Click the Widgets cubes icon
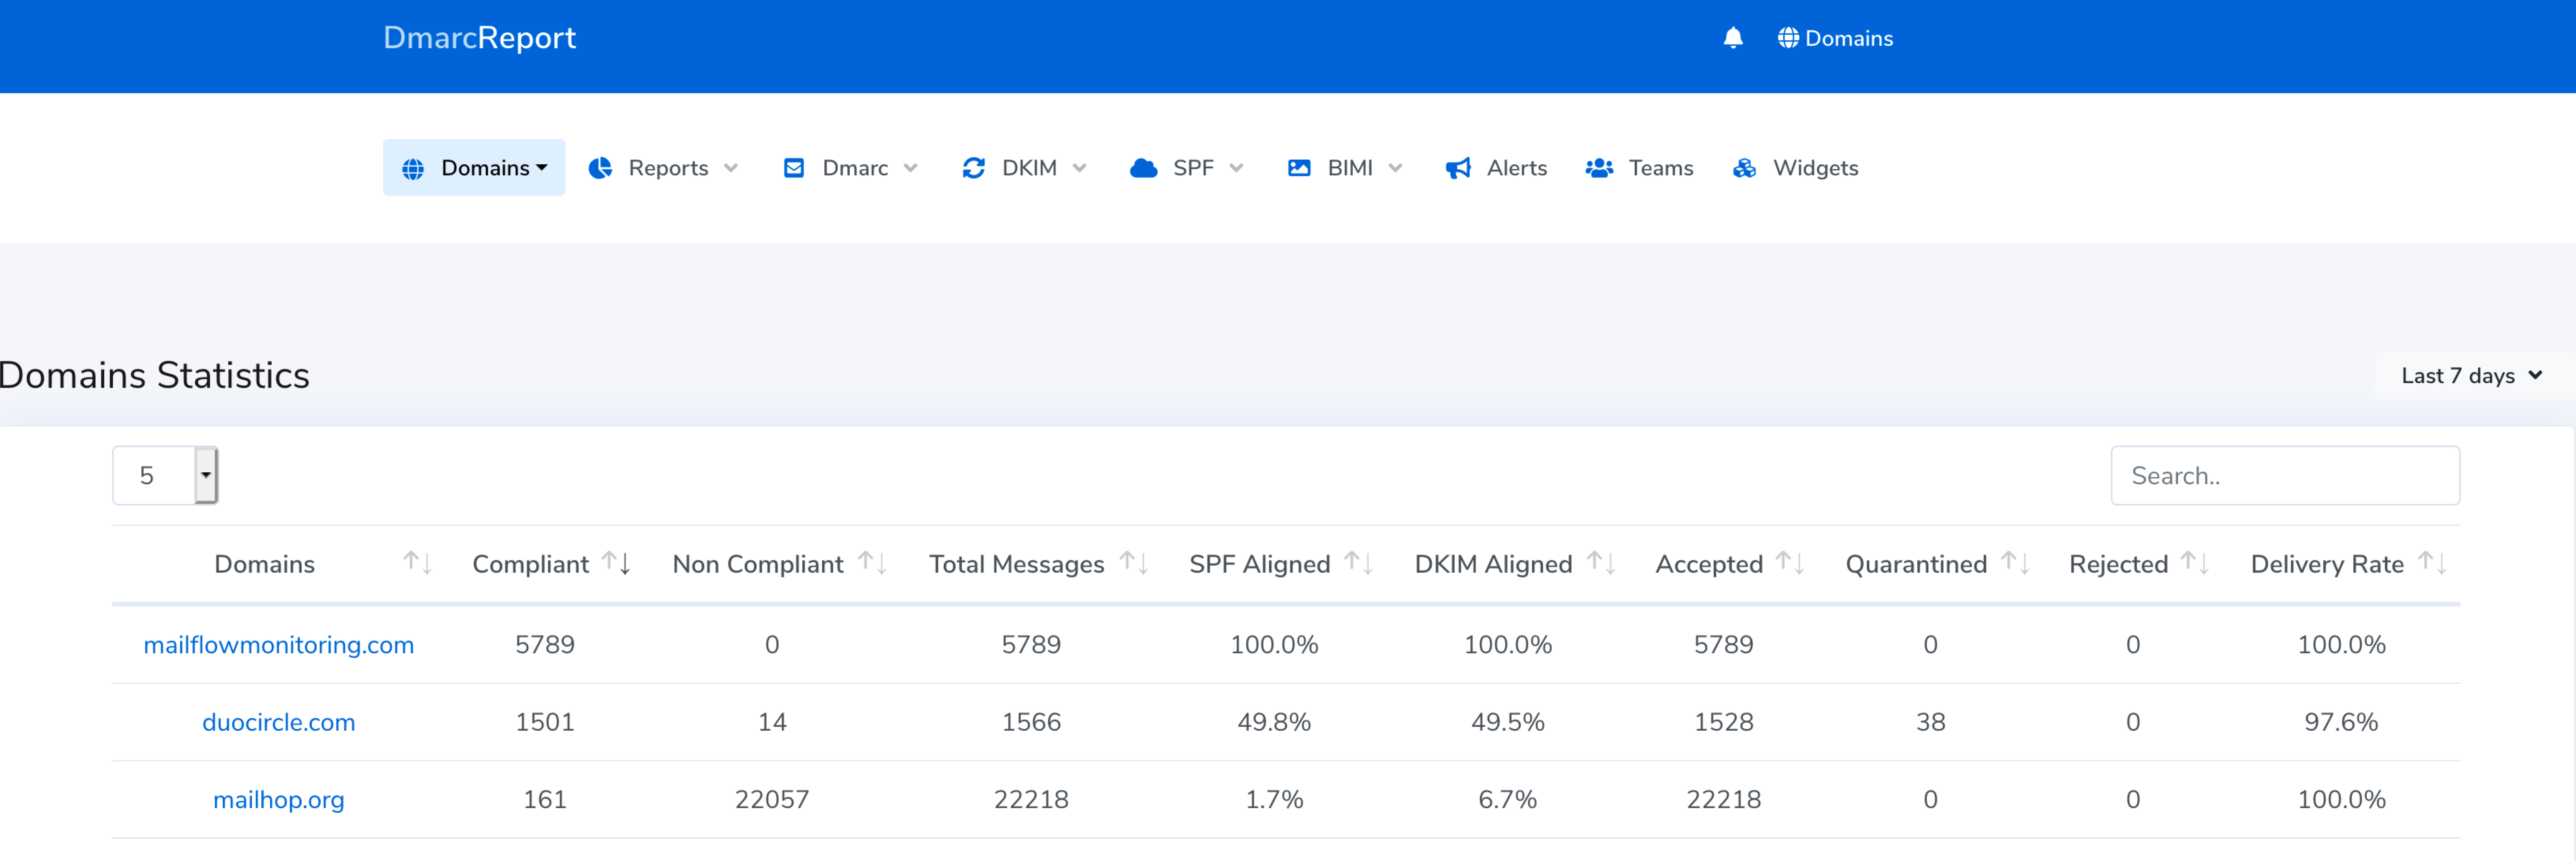2576x861 pixels. [x=1744, y=168]
